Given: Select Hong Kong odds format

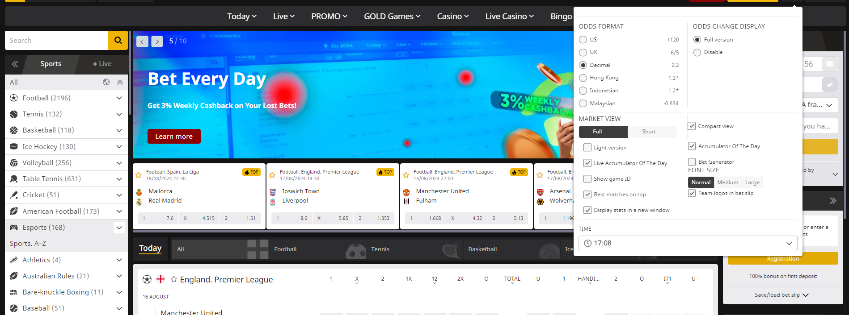Looking at the screenshot, I should 583,78.
